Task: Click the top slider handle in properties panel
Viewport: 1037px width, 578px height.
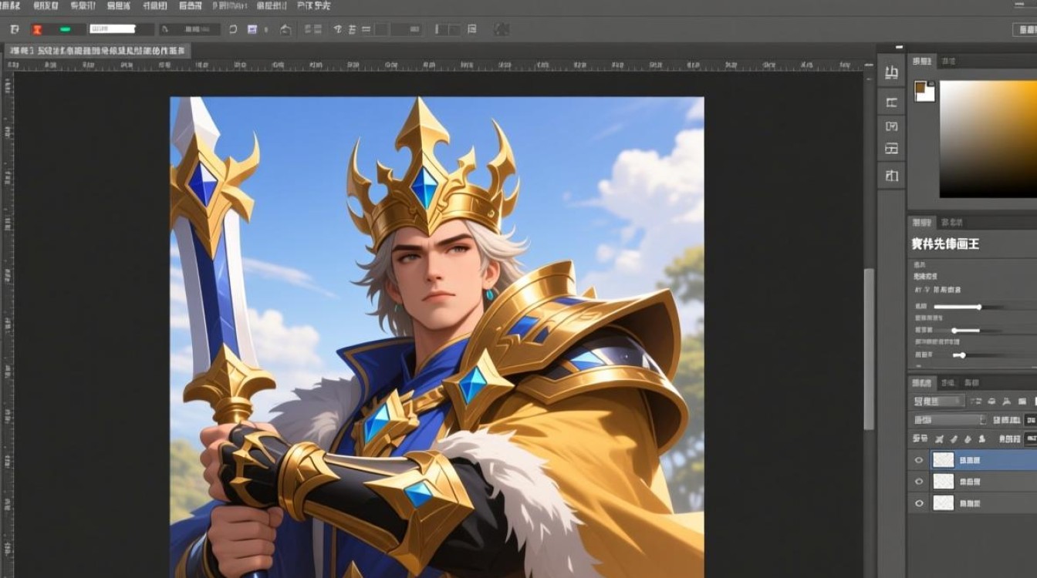Action: 978,307
